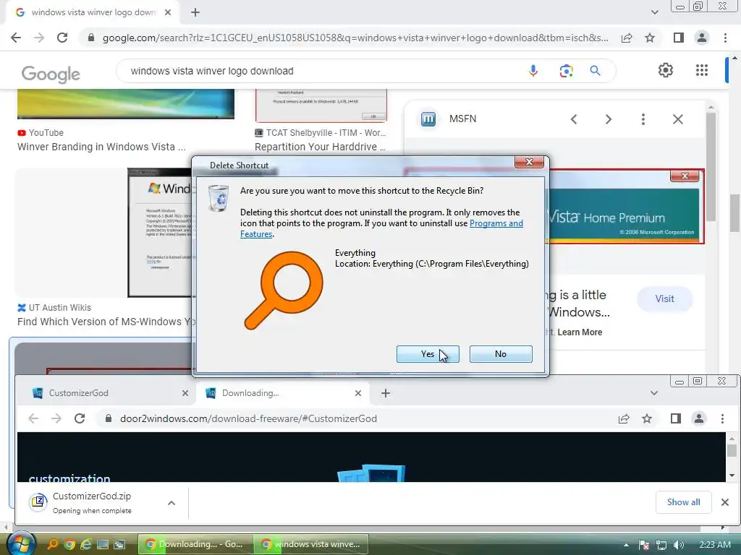Open the volume tray icon
Image resolution: width=741 pixels, height=555 pixels.
[679, 545]
